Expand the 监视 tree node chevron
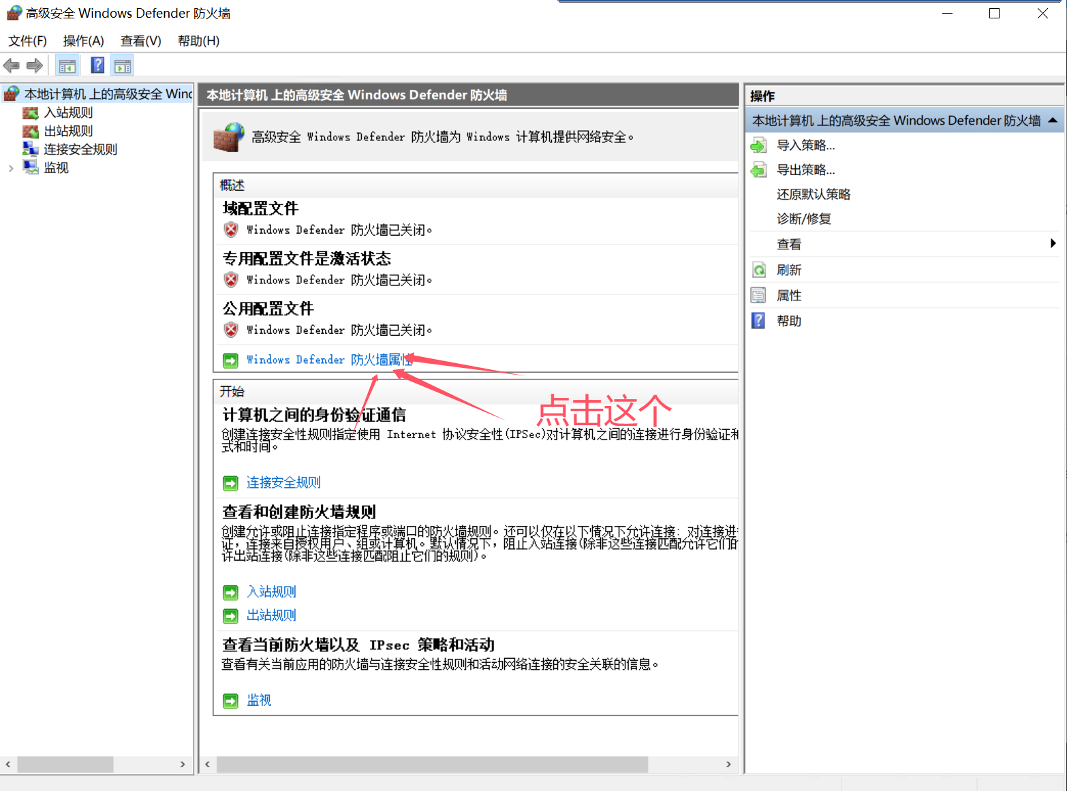1067x791 pixels. [11, 168]
